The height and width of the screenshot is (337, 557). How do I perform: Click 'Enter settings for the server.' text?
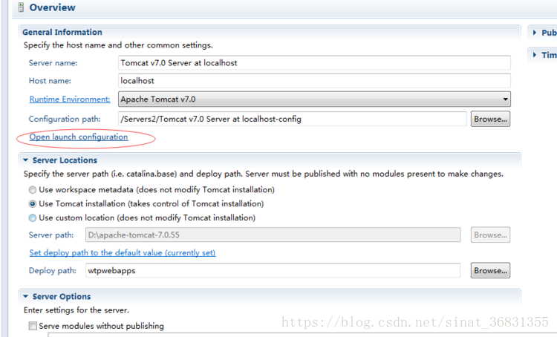pos(76,310)
